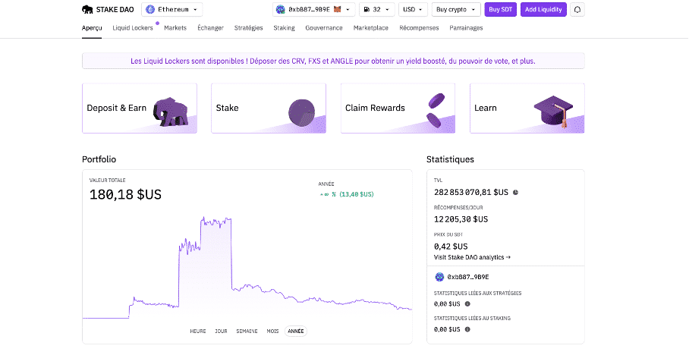Viewport: 689px width, 352px height.
Task: Open the Récompenses tab
Action: pos(419,28)
